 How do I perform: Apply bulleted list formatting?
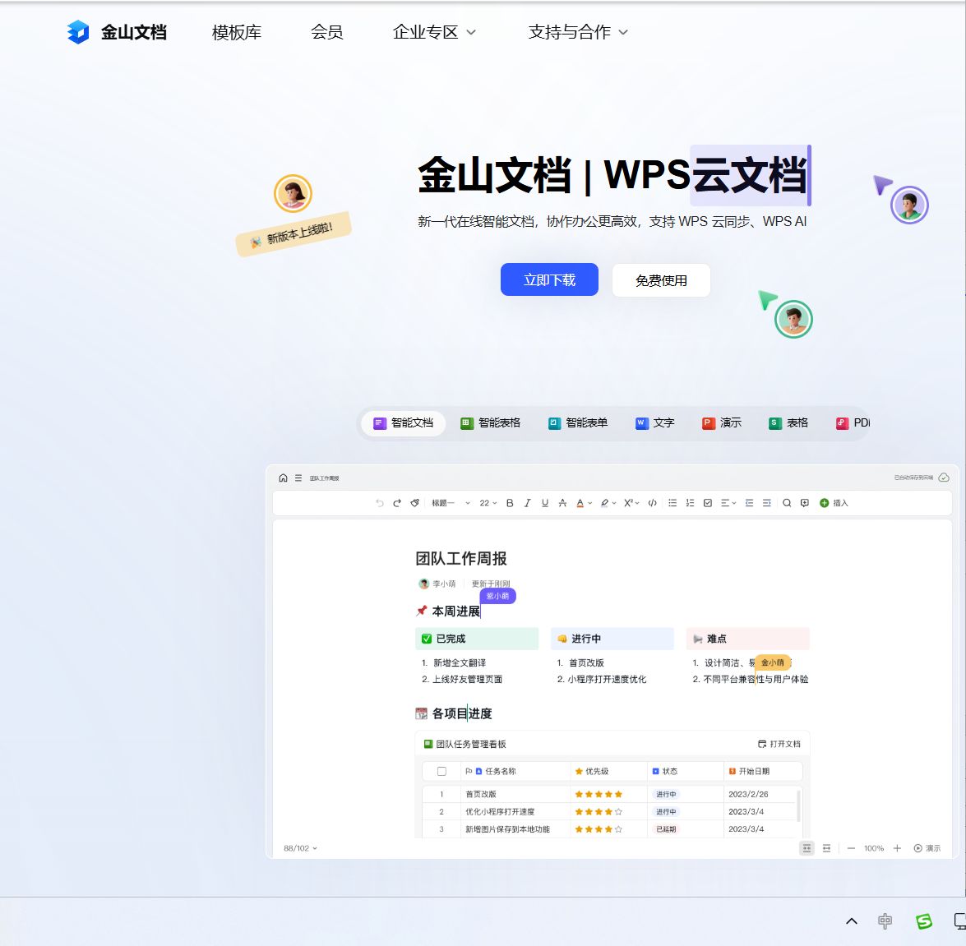673,503
